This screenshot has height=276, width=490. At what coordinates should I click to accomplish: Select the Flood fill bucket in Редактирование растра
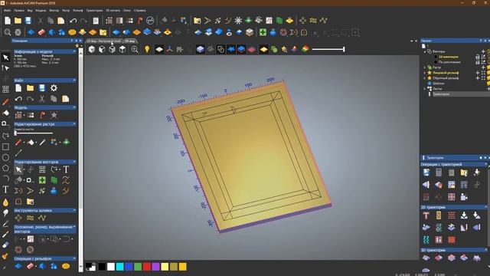[x=31, y=143]
